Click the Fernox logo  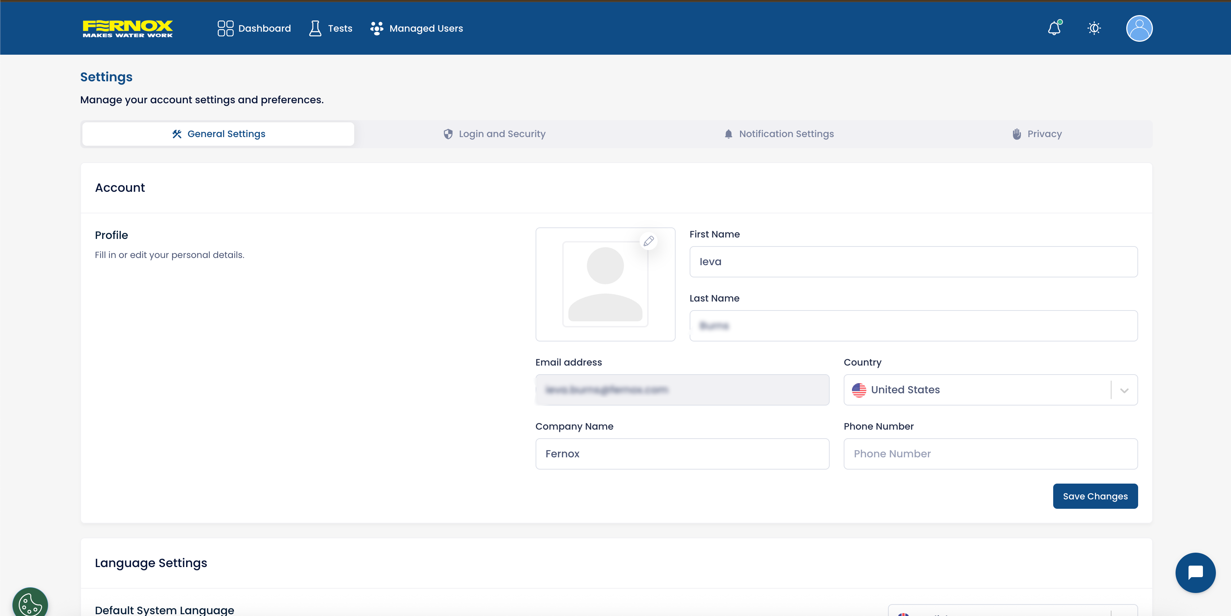click(127, 28)
